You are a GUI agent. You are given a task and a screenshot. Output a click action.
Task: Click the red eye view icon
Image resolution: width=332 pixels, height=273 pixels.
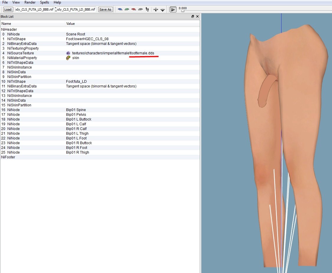click(x=134, y=9)
